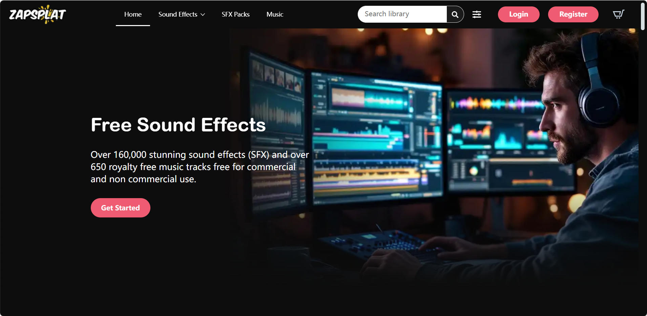The width and height of the screenshot is (647, 316).
Task: Click the magnifying glass search icon
Action: pos(455,14)
